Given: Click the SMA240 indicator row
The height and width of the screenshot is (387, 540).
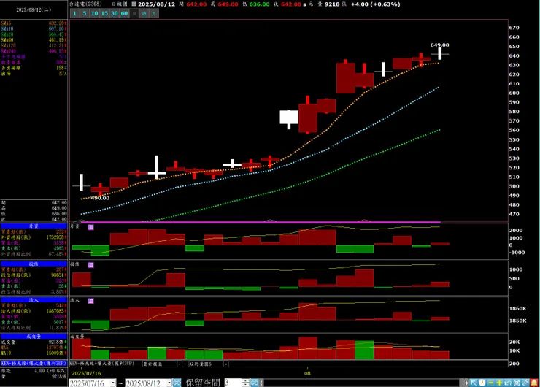Looking at the screenshot, I should (x=34, y=51).
